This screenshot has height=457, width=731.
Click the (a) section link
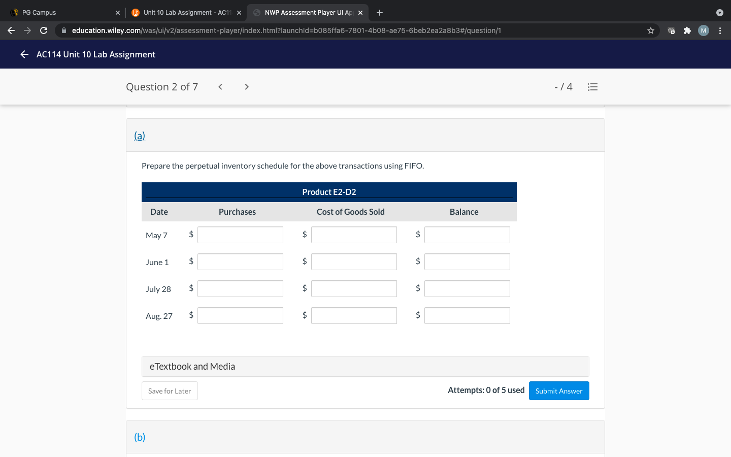[140, 136]
